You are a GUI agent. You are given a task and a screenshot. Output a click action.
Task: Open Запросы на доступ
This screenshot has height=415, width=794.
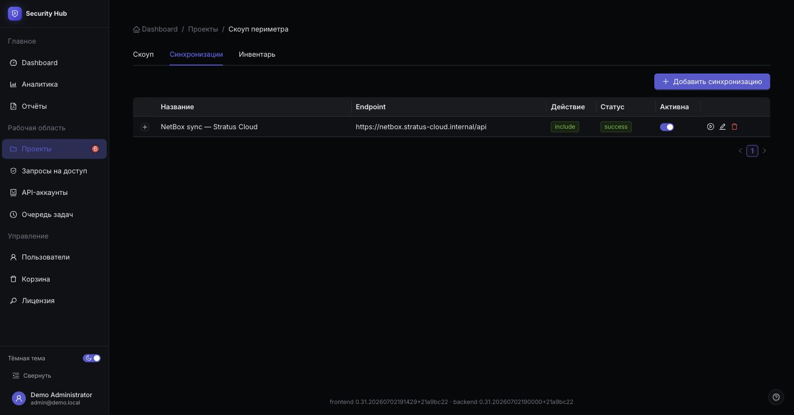(x=54, y=171)
